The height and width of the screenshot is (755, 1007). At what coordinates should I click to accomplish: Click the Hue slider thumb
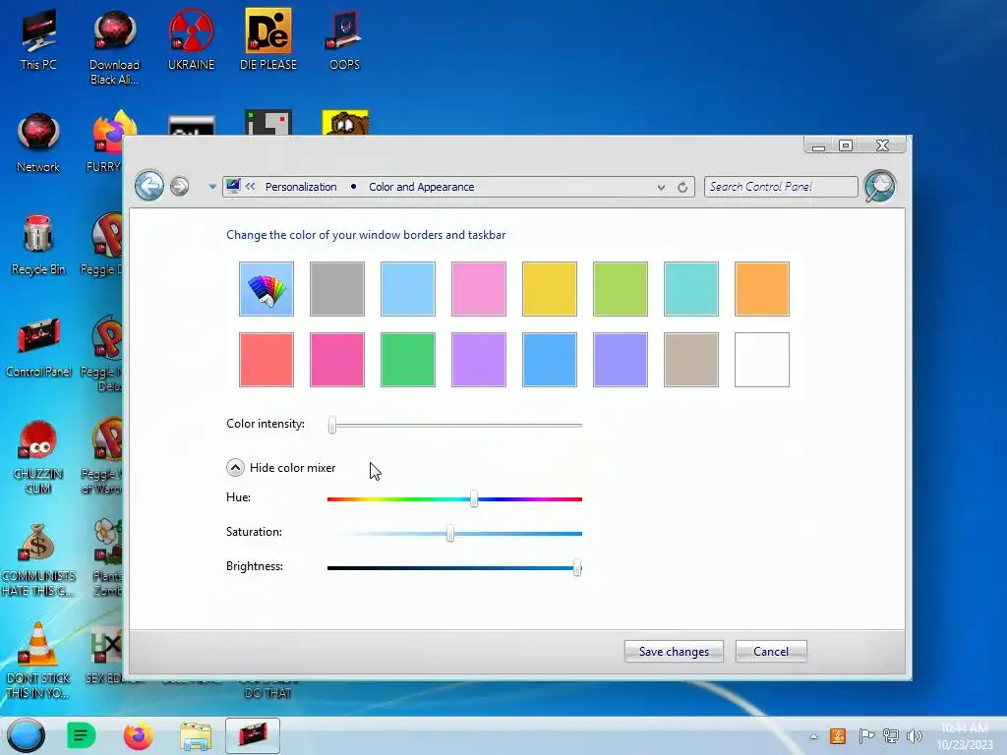click(x=474, y=498)
